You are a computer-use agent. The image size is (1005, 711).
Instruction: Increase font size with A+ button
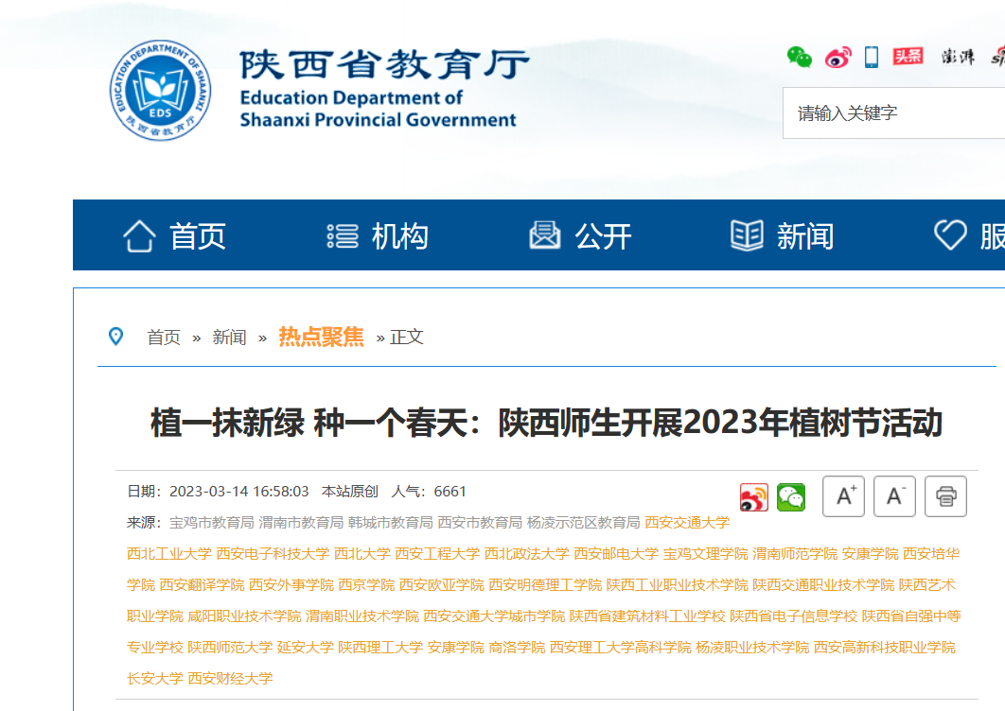click(843, 496)
